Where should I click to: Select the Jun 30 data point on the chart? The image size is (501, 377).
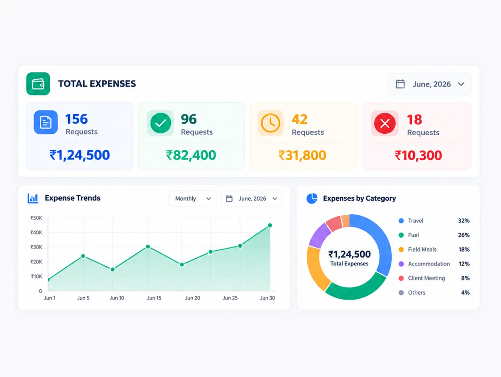click(x=270, y=225)
